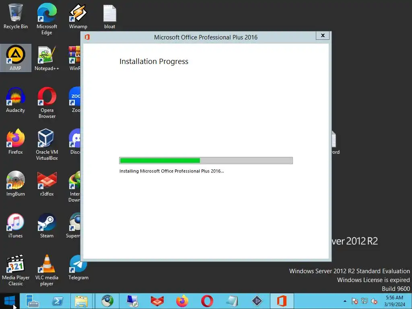Image resolution: width=412 pixels, height=309 pixels.
Task: Select the Winamp desktop shortcut
Action: pos(78,16)
